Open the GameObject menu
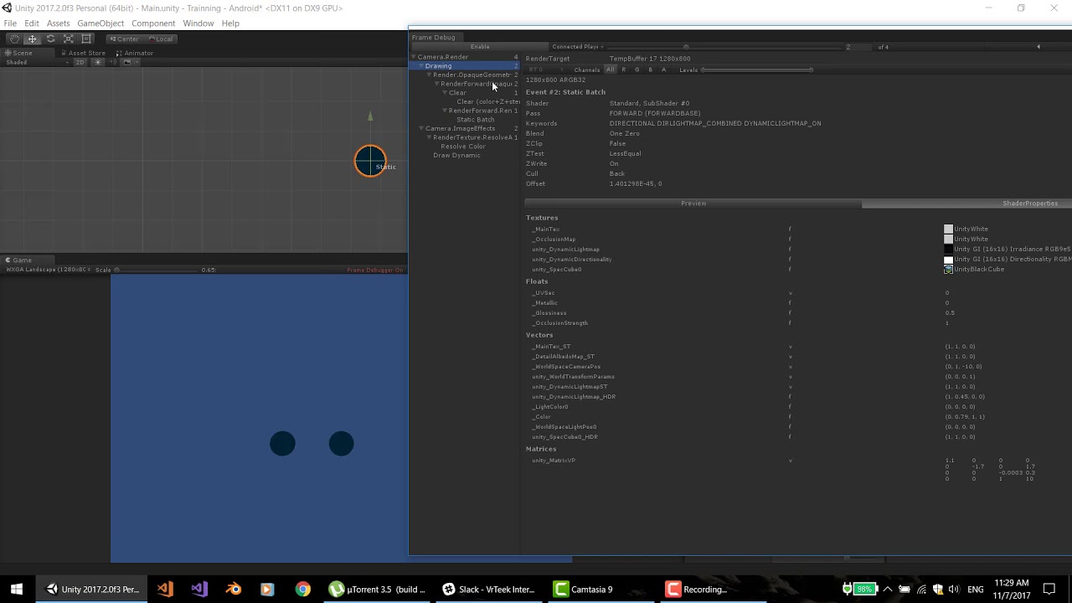This screenshot has height=603, width=1072. 100,23
